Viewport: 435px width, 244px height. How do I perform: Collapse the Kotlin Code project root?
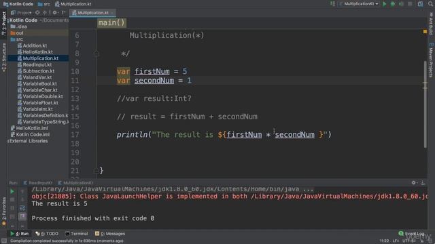[x=8, y=20]
